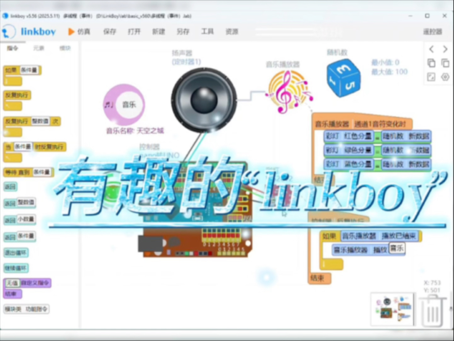Click the 音乐播放器 播放 instruction block

click(x=369, y=250)
